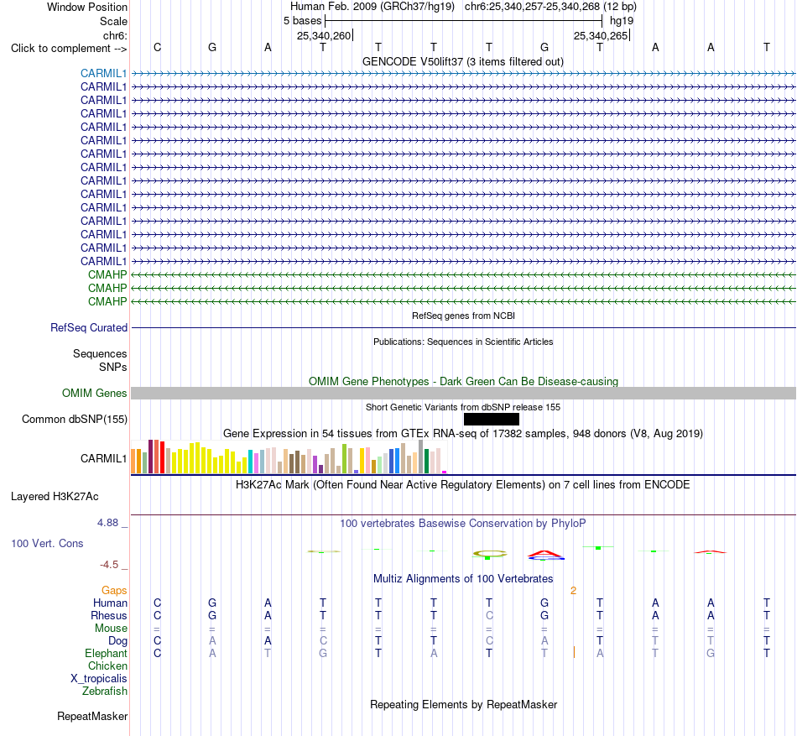The image size is (797, 736).
Task: Open "Short Genetic Variants from dbSNP release 155"
Action: (x=463, y=407)
